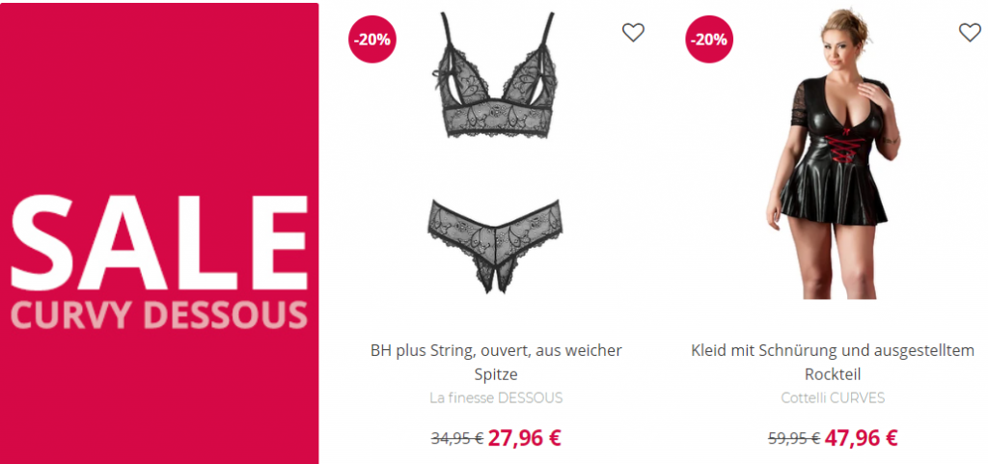The image size is (988, 464).
Task: Add the lace BH plus String set to wishlist
Action: pos(633,32)
